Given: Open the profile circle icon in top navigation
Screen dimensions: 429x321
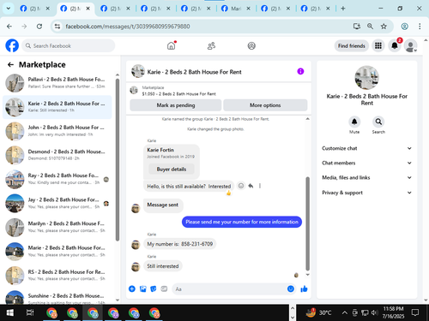Looking at the screenshot, I should coord(251,45).
